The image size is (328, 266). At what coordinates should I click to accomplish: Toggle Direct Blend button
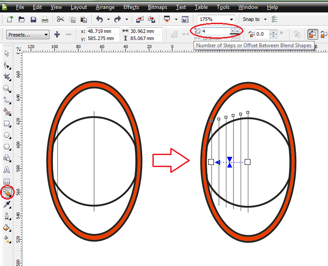click(x=312, y=34)
